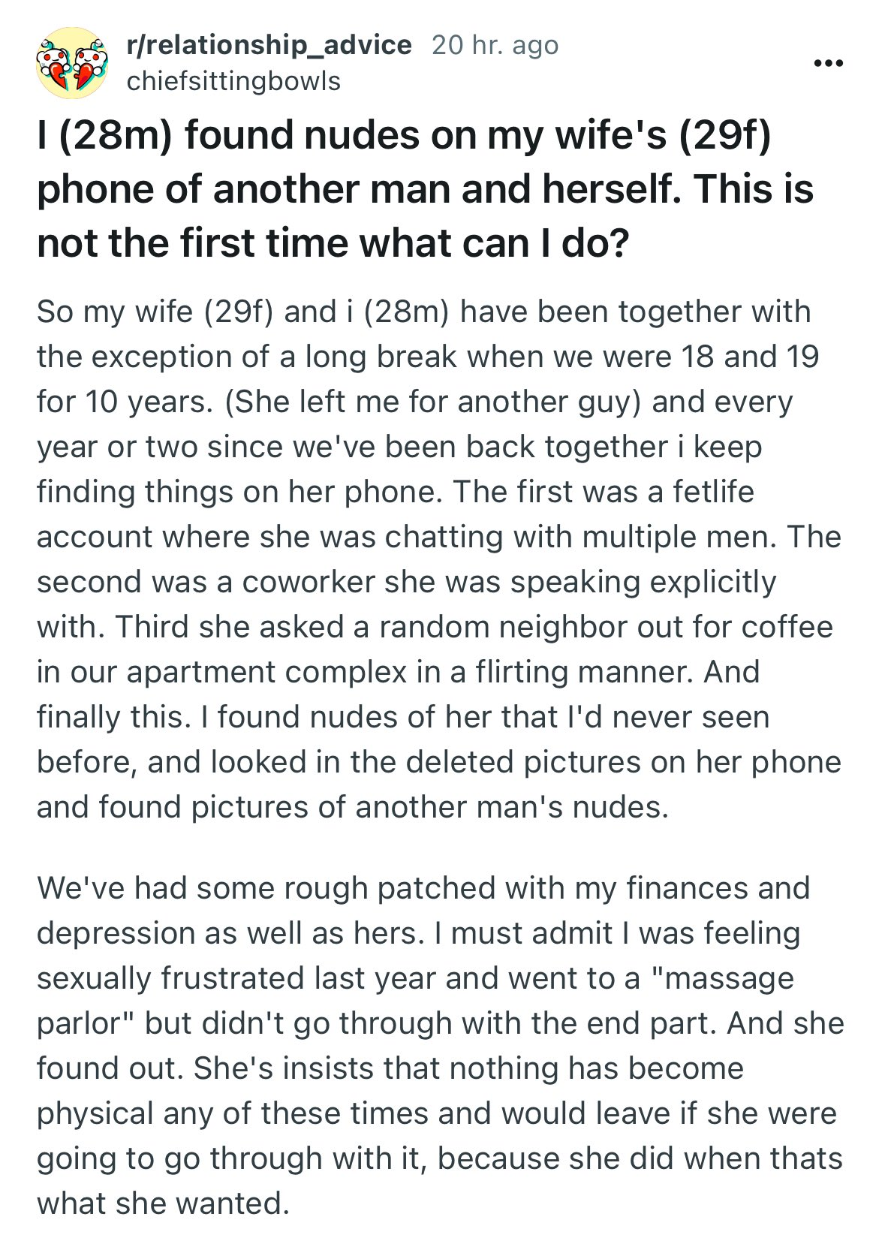Click the title line "not the first time what can I do?"
This screenshot has height=1247, width=885.
[x=333, y=243]
